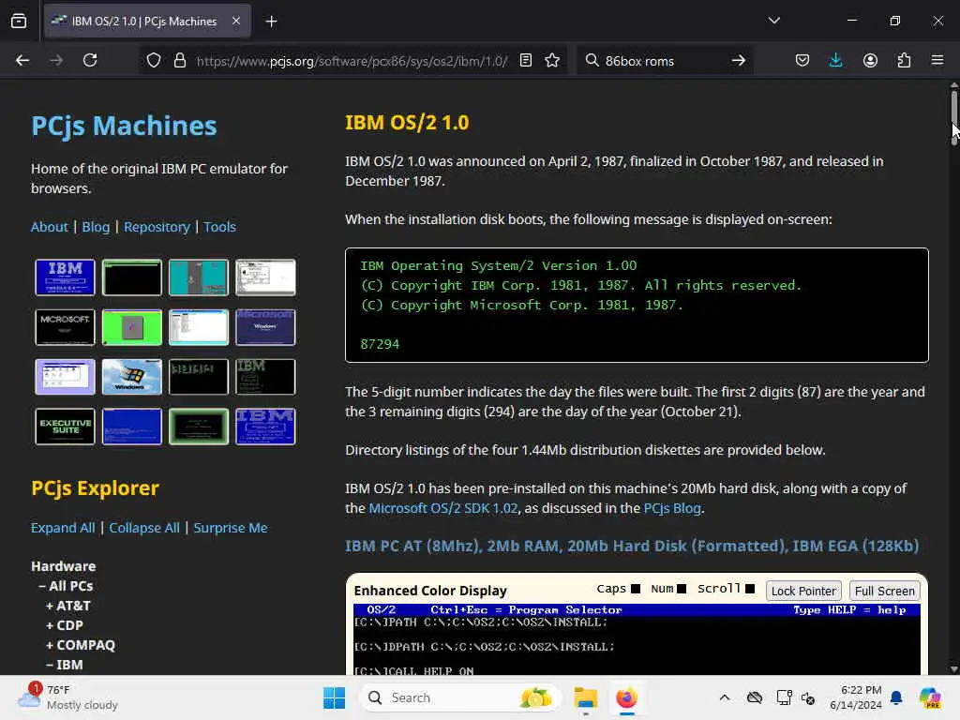This screenshot has height=720, width=960.
Task: Open the teal screen thumbnail in first row
Action: [x=199, y=277]
